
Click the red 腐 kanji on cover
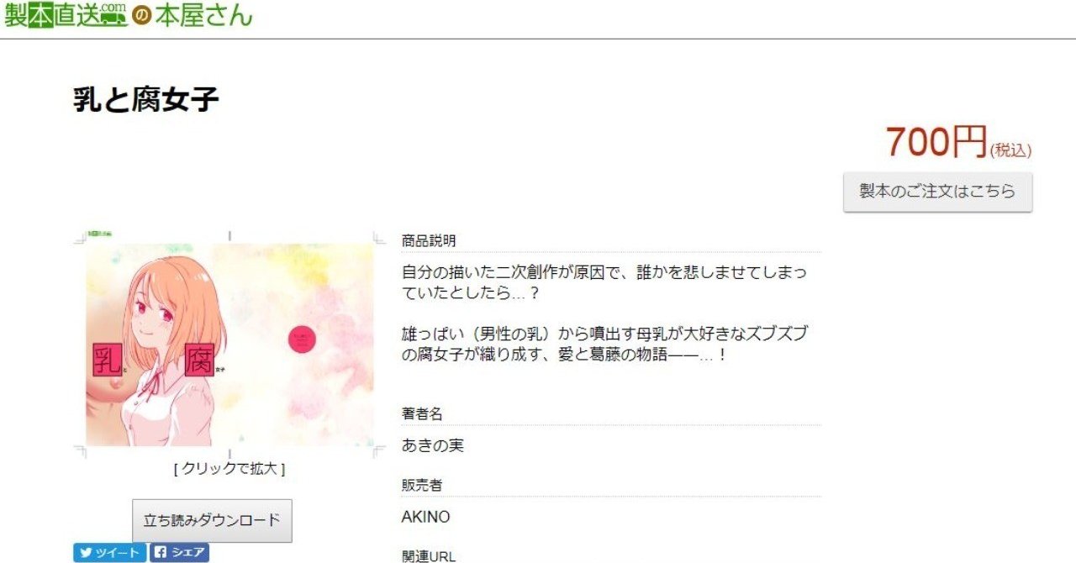(199, 360)
